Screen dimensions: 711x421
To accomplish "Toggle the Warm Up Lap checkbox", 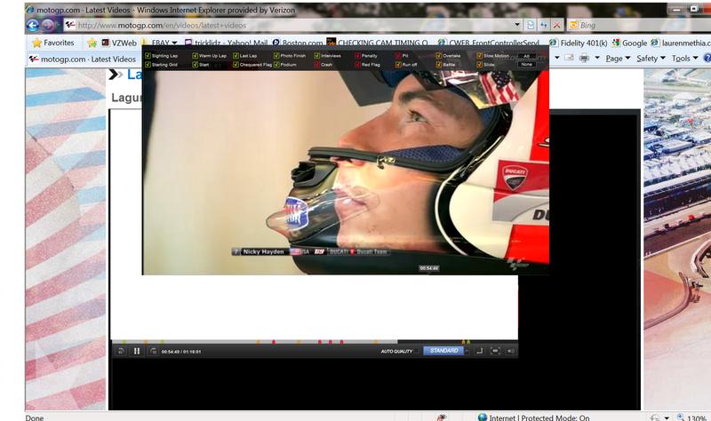I will pyautogui.click(x=195, y=56).
